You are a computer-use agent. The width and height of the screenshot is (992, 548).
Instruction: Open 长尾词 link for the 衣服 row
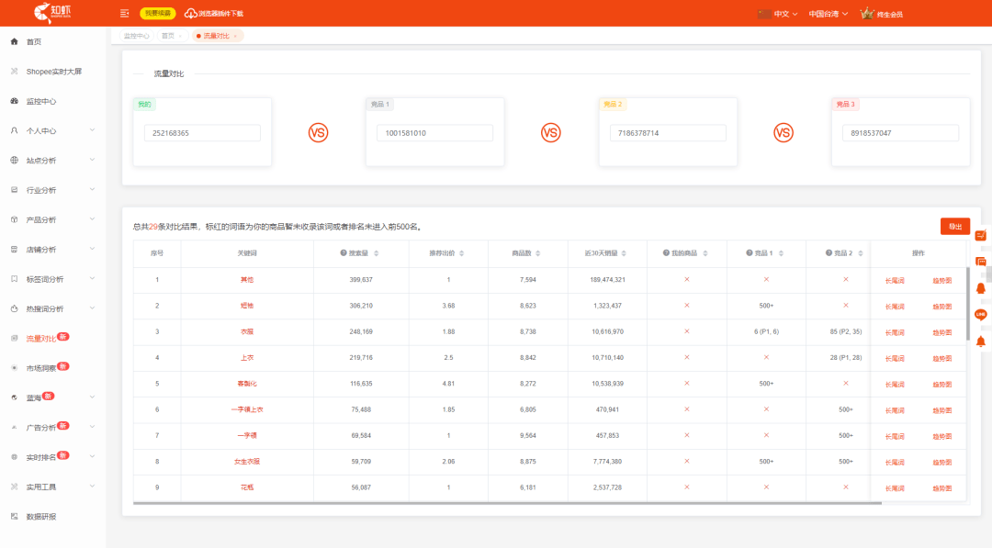pyautogui.click(x=895, y=332)
